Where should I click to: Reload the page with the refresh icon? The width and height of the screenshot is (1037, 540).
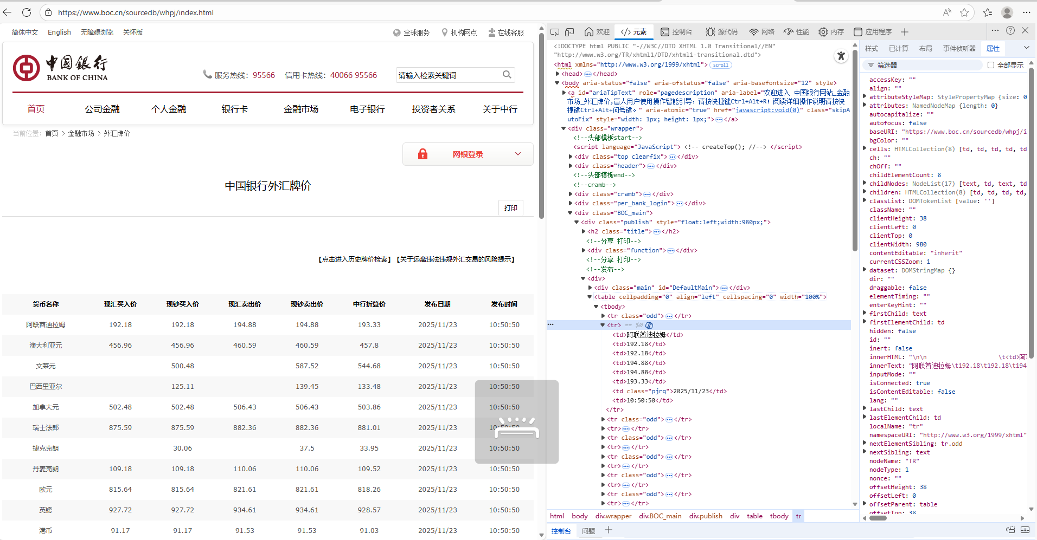coord(27,12)
